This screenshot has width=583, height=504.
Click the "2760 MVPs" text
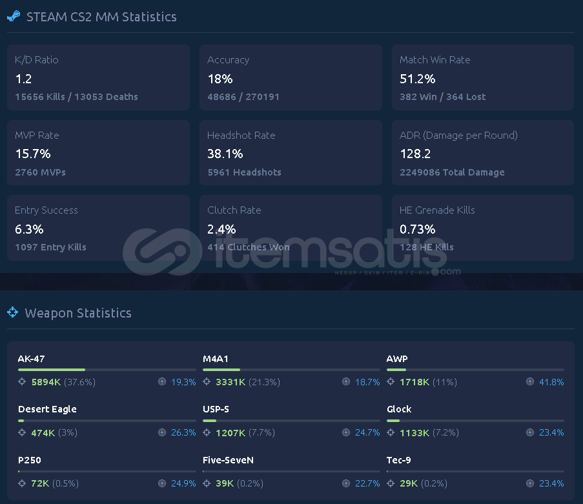click(x=41, y=172)
